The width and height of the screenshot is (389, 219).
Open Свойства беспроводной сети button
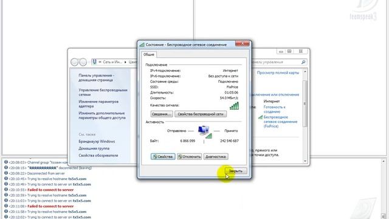point(201,114)
